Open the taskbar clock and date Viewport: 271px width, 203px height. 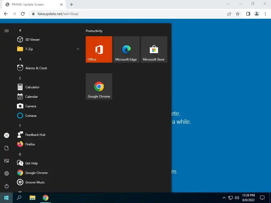point(248,198)
